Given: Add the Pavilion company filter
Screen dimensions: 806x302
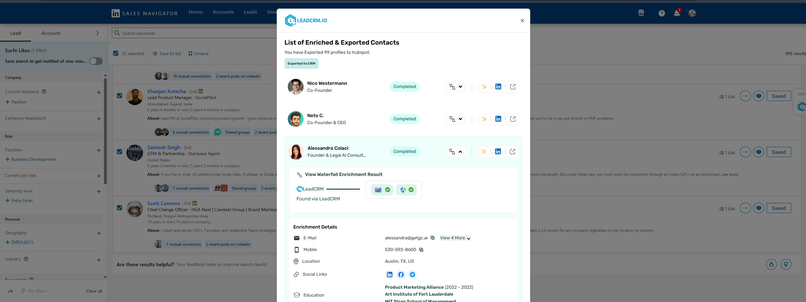Looking at the screenshot, I should click(16, 102).
